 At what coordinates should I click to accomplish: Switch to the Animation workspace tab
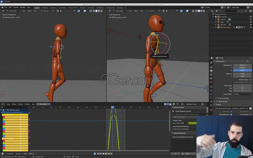pyautogui.click(x=91, y=8)
